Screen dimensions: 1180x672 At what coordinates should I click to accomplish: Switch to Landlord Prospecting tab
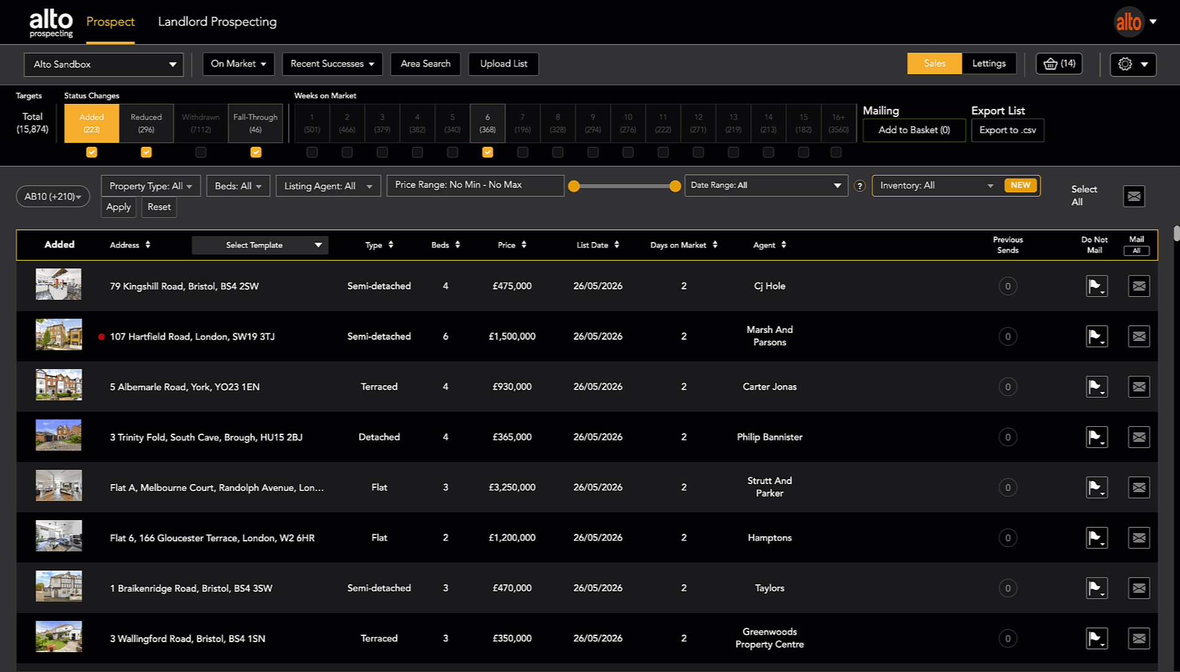coord(217,22)
